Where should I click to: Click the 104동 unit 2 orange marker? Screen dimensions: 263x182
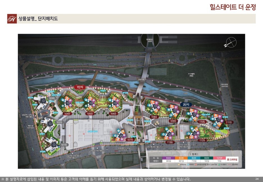coord(67,98)
